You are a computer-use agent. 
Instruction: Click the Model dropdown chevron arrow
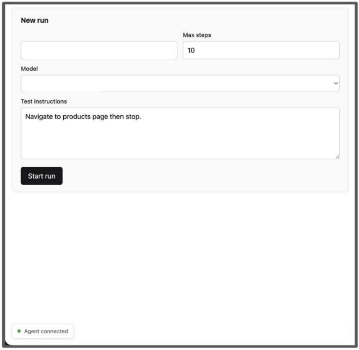click(x=336, y=83)
